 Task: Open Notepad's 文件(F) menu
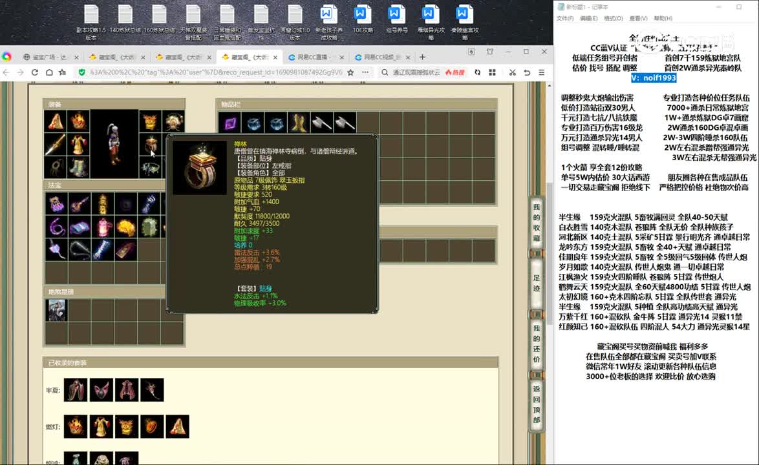565,18
